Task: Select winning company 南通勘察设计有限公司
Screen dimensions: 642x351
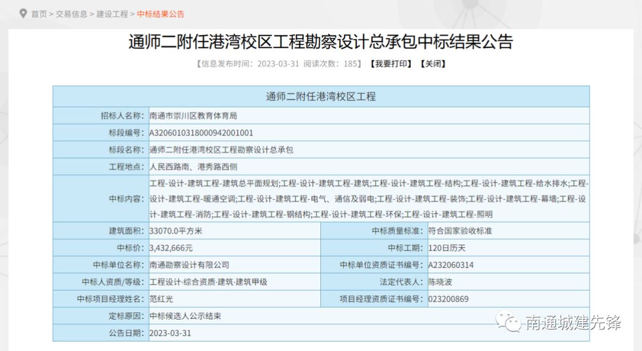Action: point(189,265)
